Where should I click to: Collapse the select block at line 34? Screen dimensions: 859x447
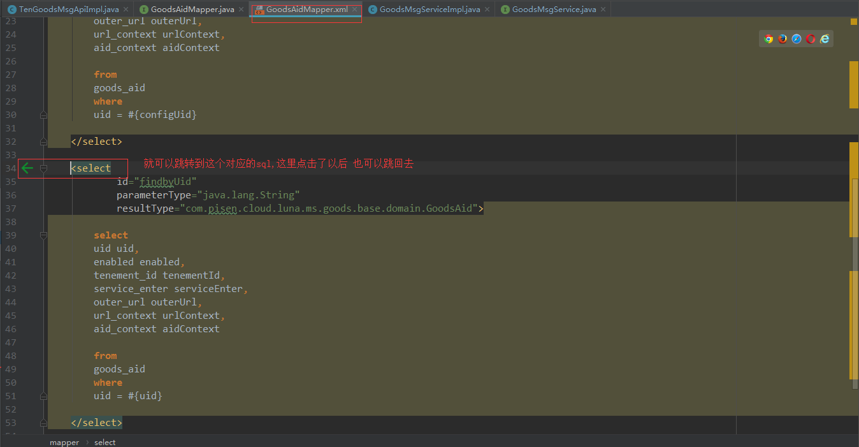[43, 168]
